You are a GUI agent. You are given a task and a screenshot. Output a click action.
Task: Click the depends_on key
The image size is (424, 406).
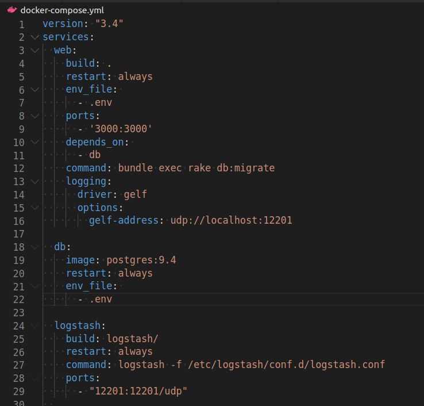coord(95,142)
